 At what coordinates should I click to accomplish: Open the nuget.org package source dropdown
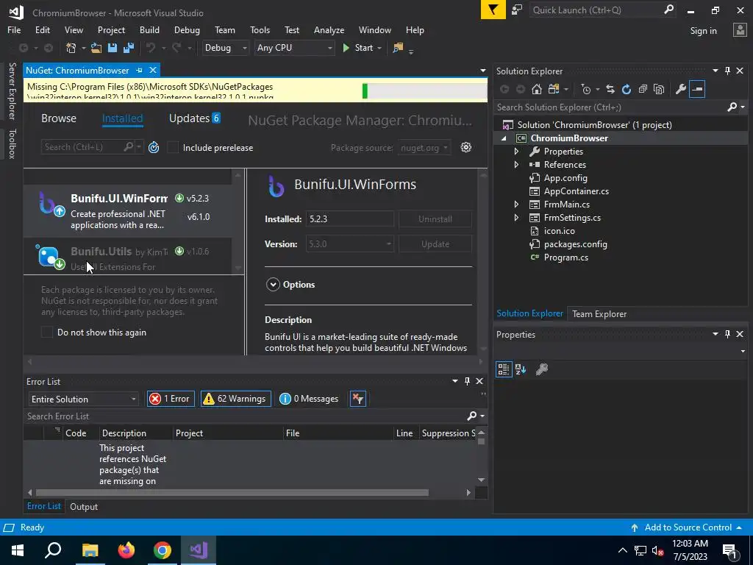pyautogui.click(x=424, y=147)
